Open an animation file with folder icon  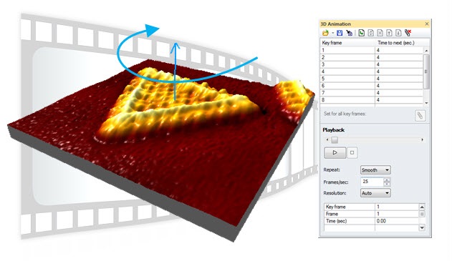pyautogui.click(x=325, y=33)
